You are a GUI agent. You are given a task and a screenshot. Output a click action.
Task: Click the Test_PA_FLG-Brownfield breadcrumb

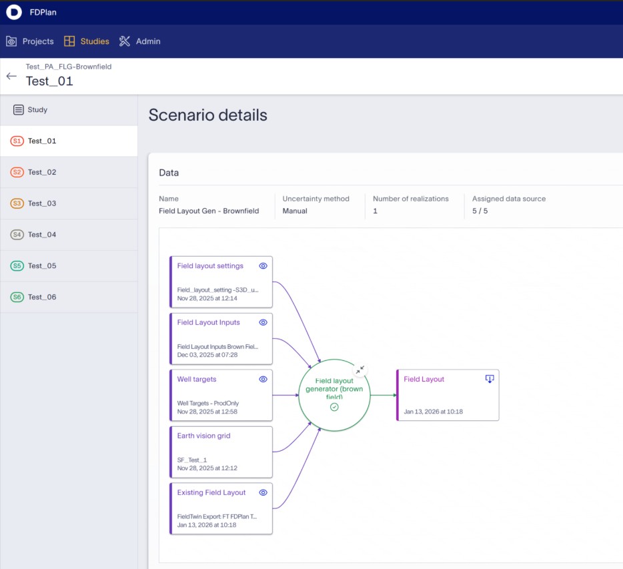(69, 67)
